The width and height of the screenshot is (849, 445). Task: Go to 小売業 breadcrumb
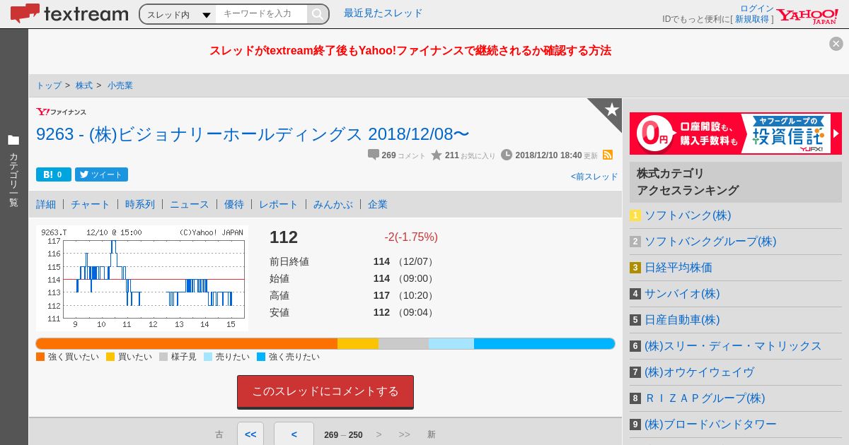(120, 85)
